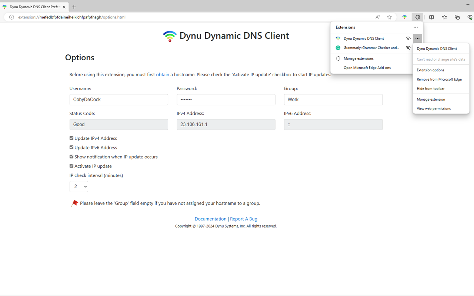Viewport: 474px width, 296px height.
Task: Choose Remove from Microsoft Edge
Action: coord(441,79)
